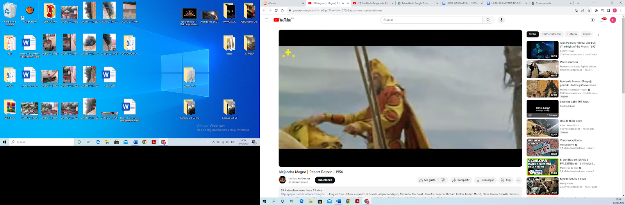Click Start button on the right taskbar
The height and width of the screenshot is (205, 625).
click(264, 201)
